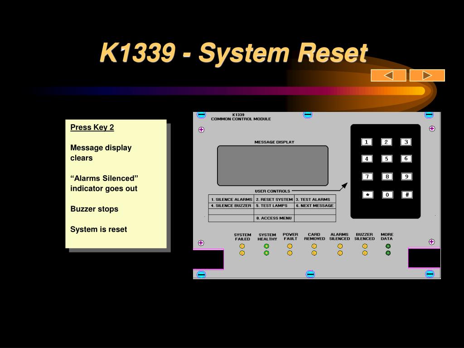Click the upper Buzzer Silenced indicator lamp

pos(365,246)
